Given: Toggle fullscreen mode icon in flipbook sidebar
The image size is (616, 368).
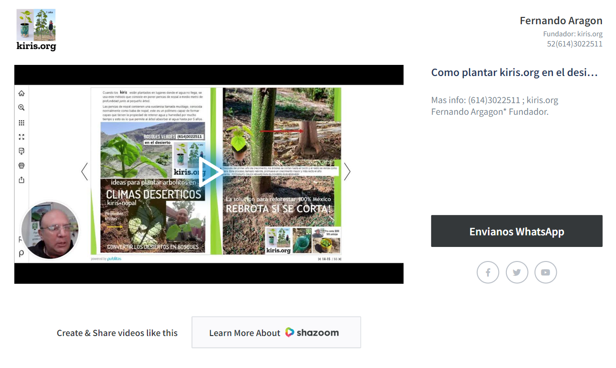Looking at the screenshot, I should pos(21,137).
